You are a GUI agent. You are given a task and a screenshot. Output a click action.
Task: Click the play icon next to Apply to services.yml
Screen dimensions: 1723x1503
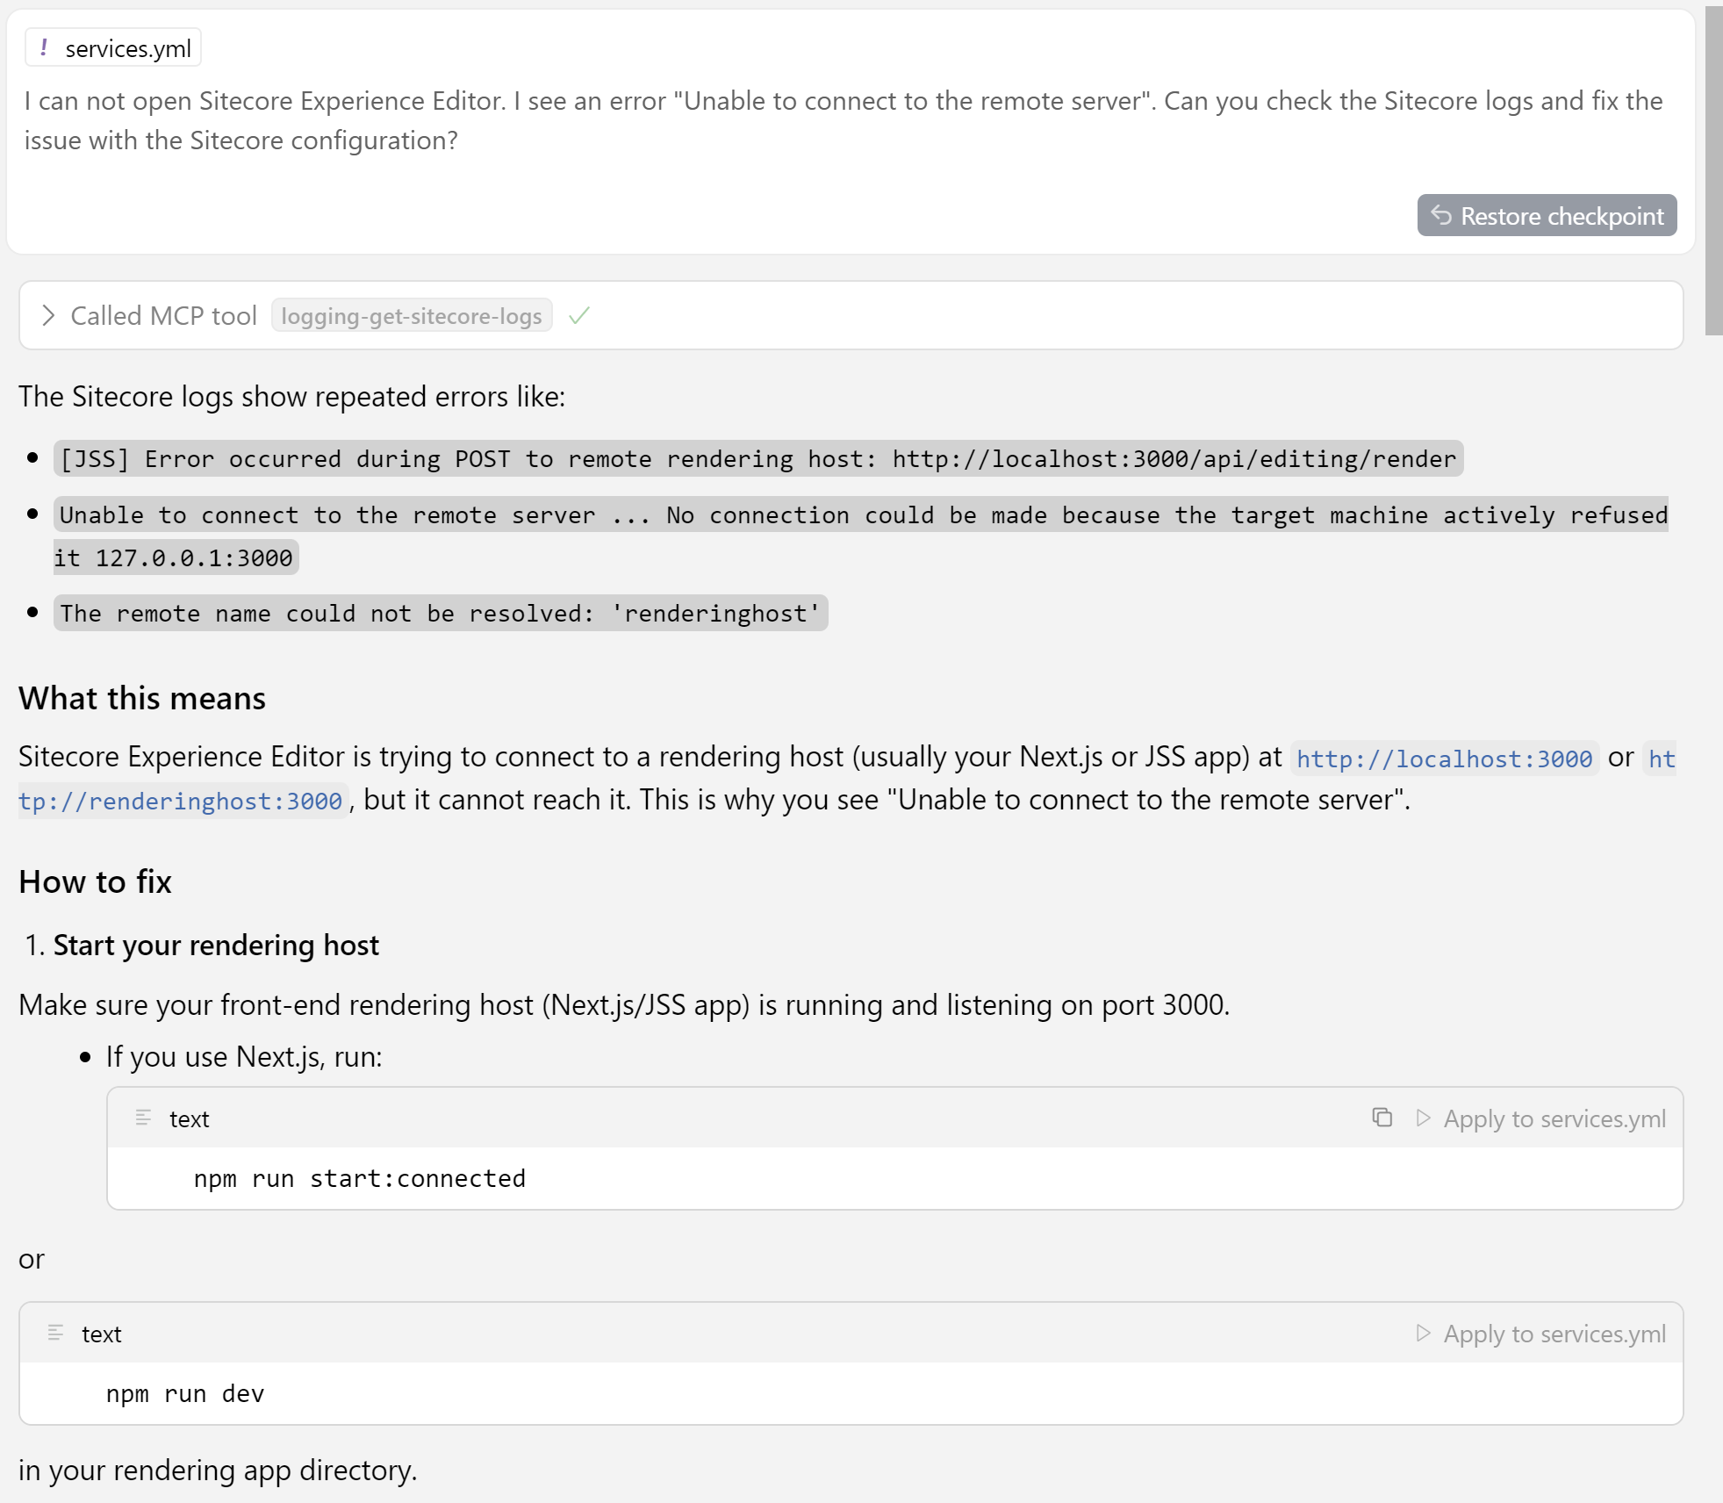click(1424, 1118)
